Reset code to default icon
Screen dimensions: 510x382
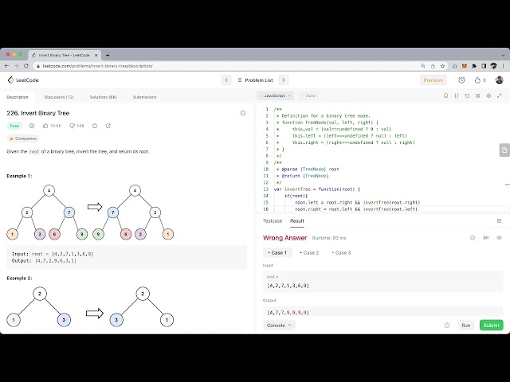[467, 95]
